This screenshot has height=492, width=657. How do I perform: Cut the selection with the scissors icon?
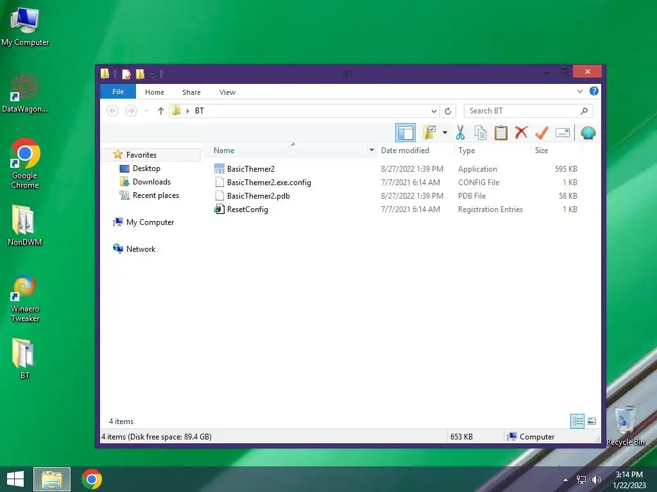point(460,133)
